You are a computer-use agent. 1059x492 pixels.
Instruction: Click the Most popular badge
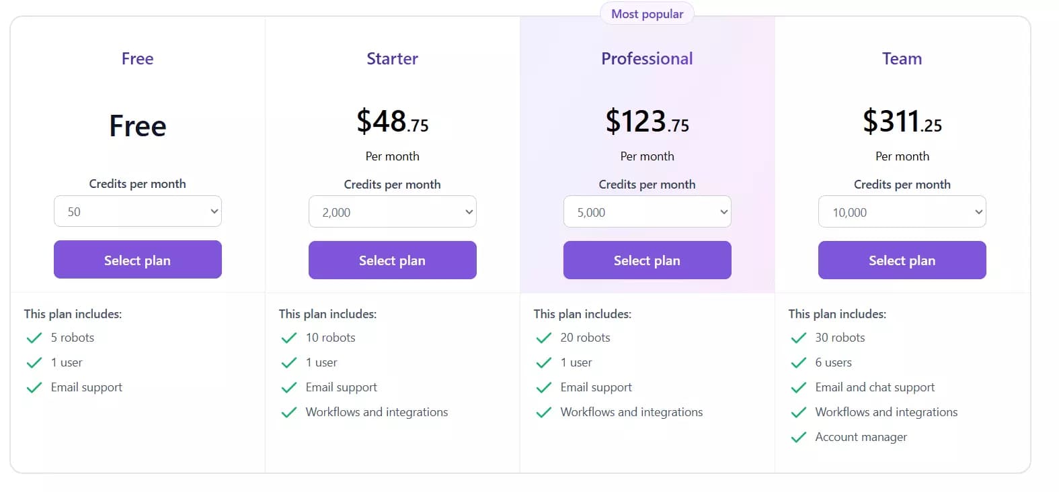click(x=647, y=13)
